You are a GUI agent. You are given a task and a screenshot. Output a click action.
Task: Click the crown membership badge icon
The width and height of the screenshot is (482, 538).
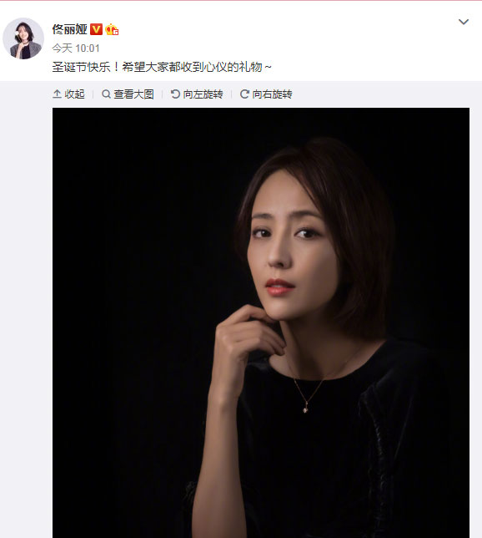pos(112,29)
